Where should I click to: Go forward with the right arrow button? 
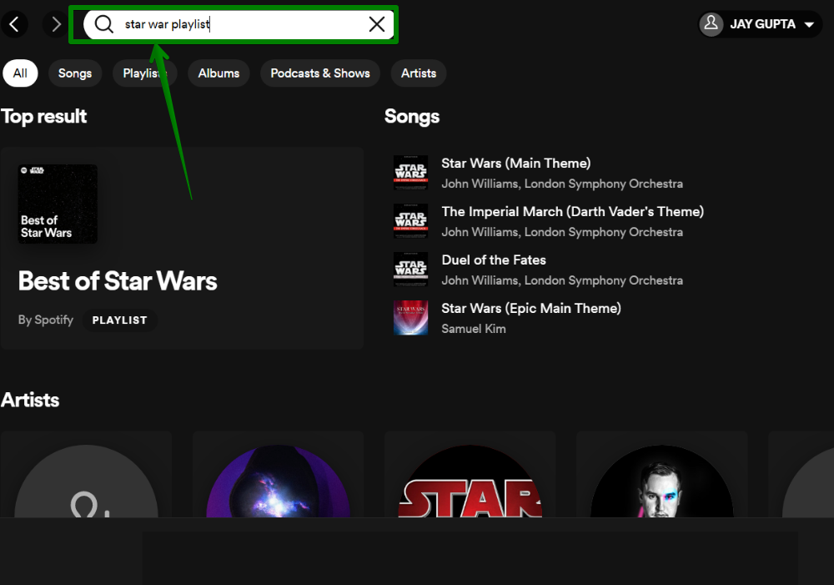pyautogui.click(x=56, y=24)
